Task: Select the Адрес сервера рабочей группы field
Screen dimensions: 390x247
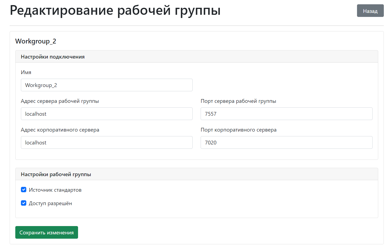Action: tap(106, 114)
